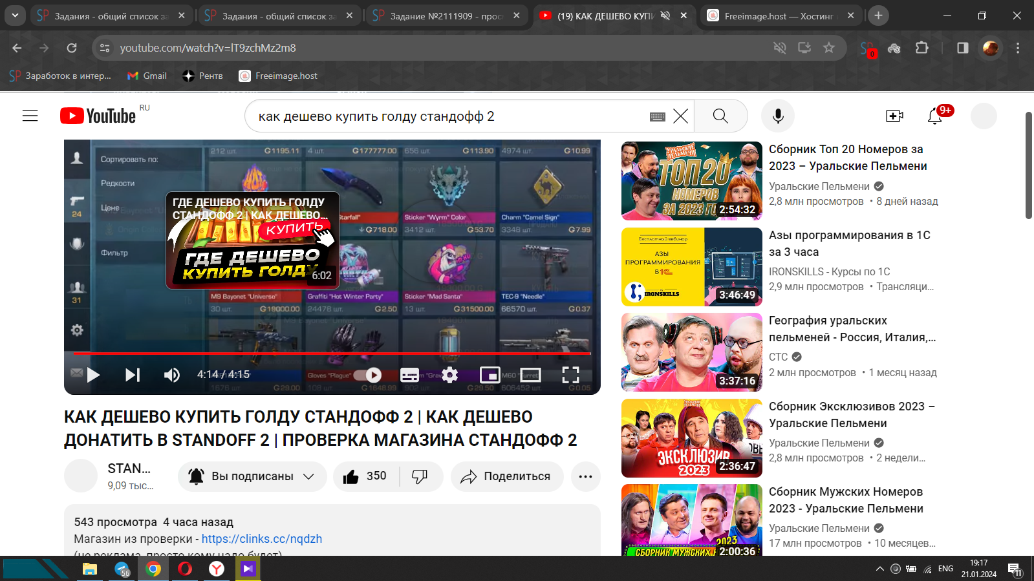1034x581 pixels.
Task: Open Азы программирования в 1С video title
Action: point(849,244)
